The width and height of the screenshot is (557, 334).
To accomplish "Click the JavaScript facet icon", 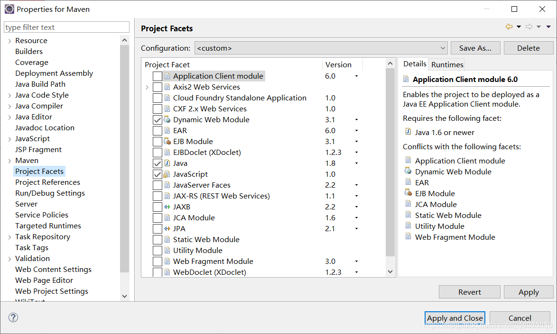I will point(167,174).
